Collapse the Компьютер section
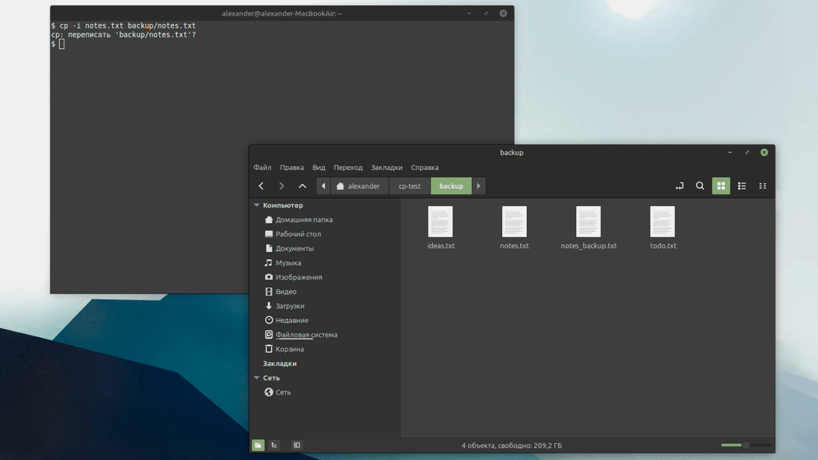The image size is (818, 460). [257, 205]
